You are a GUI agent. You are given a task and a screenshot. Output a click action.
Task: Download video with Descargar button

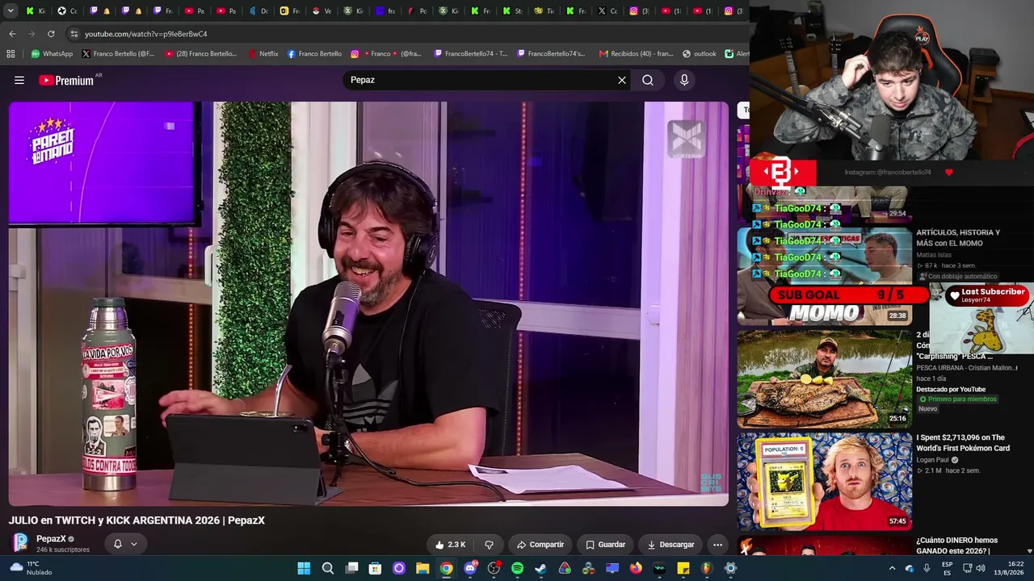click(x=670, y=545)
